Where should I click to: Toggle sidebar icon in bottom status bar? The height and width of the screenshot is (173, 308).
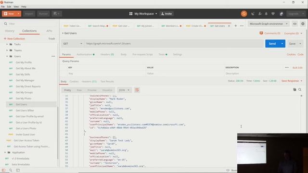pos(4,170)
